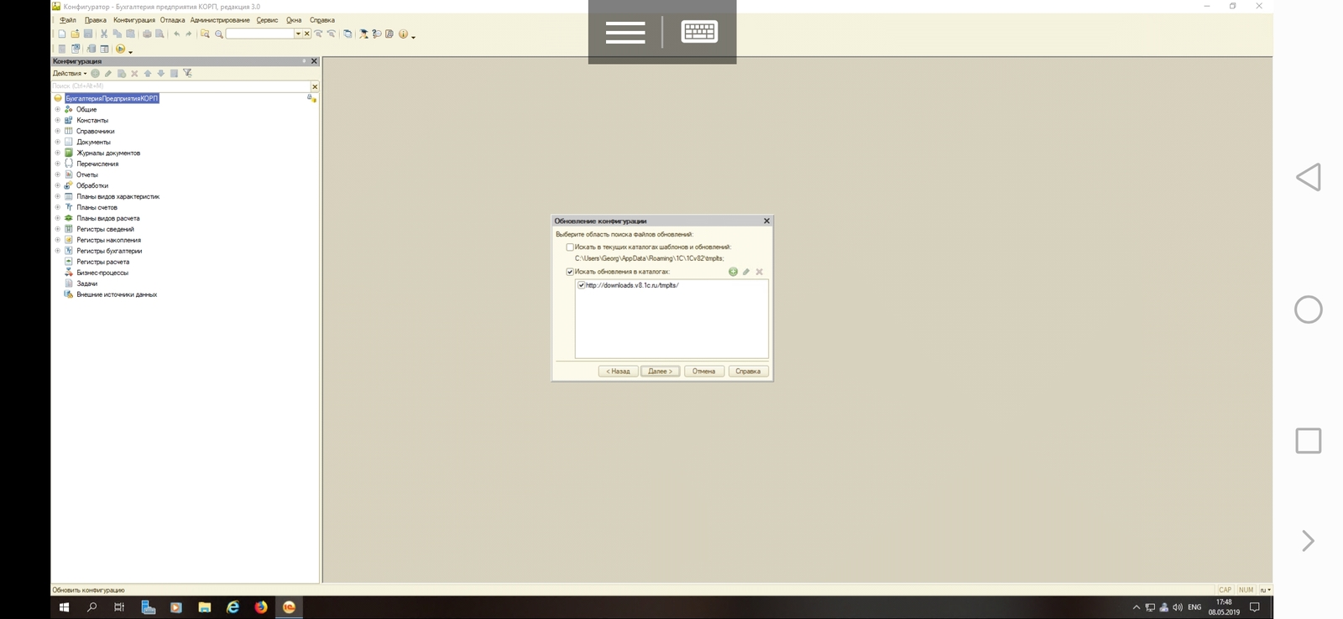
Task: Click the Redo arrow toolbar icon
Action: pos(189,34)
